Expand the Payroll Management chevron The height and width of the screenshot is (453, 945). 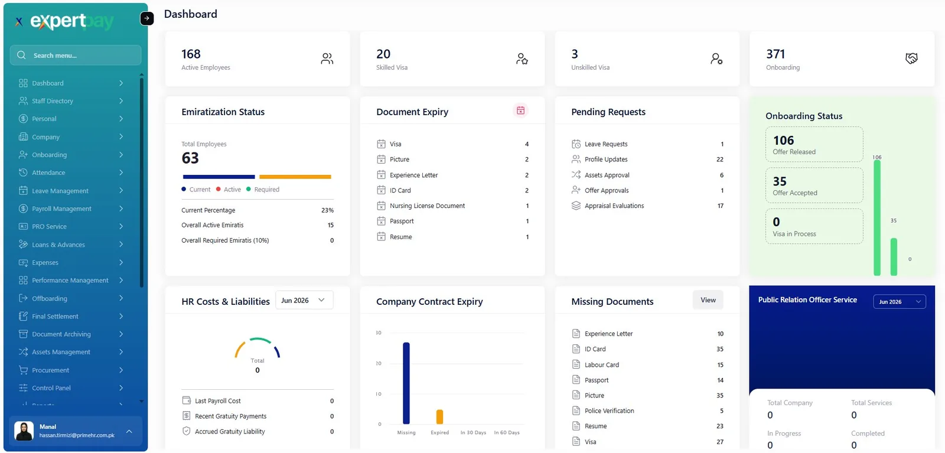pos(121,208)
